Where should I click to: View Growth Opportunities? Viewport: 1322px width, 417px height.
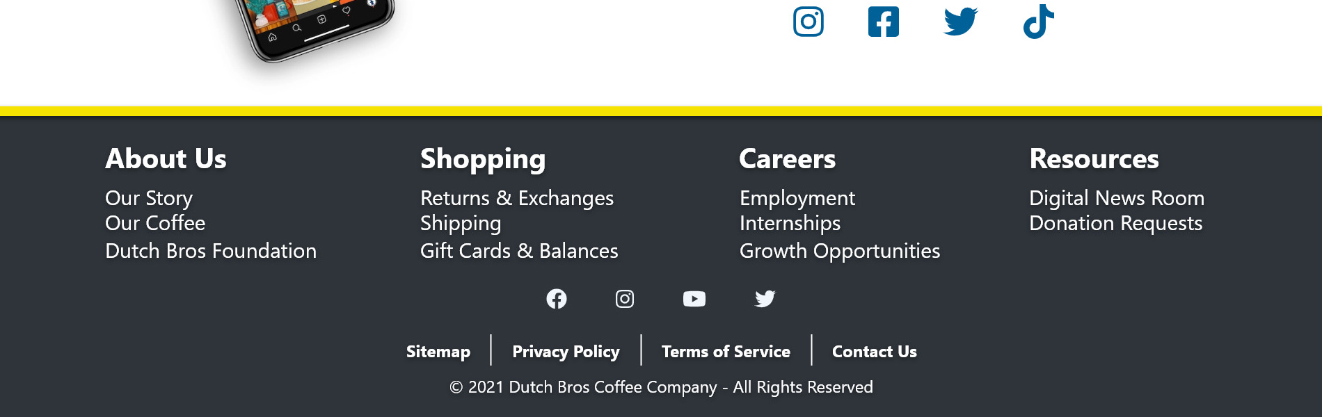[840, 251]
